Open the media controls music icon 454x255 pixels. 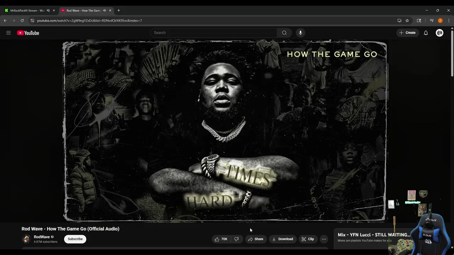tap(432, 21)
